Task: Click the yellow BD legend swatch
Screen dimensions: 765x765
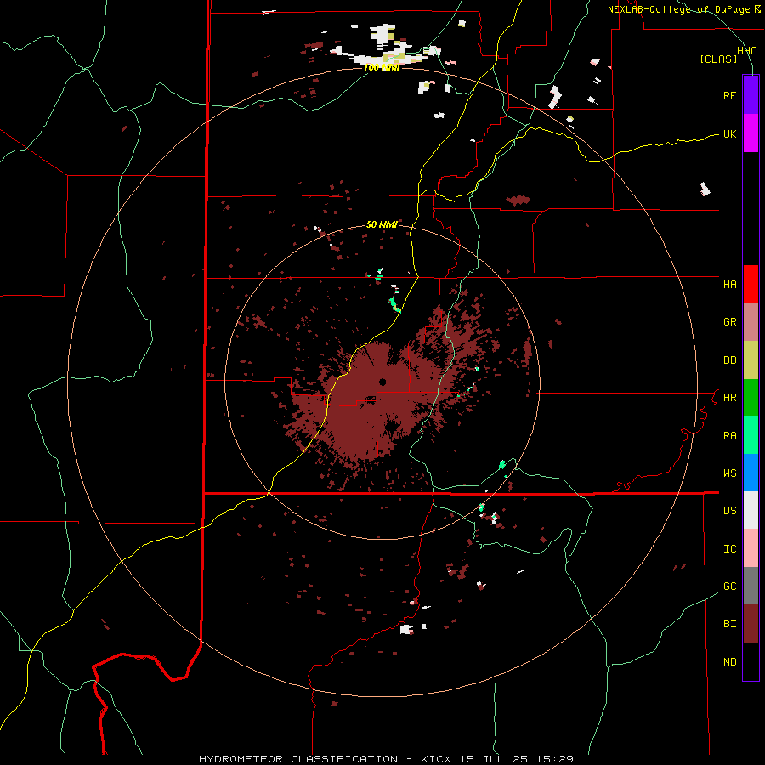Action: coord(751,360)
